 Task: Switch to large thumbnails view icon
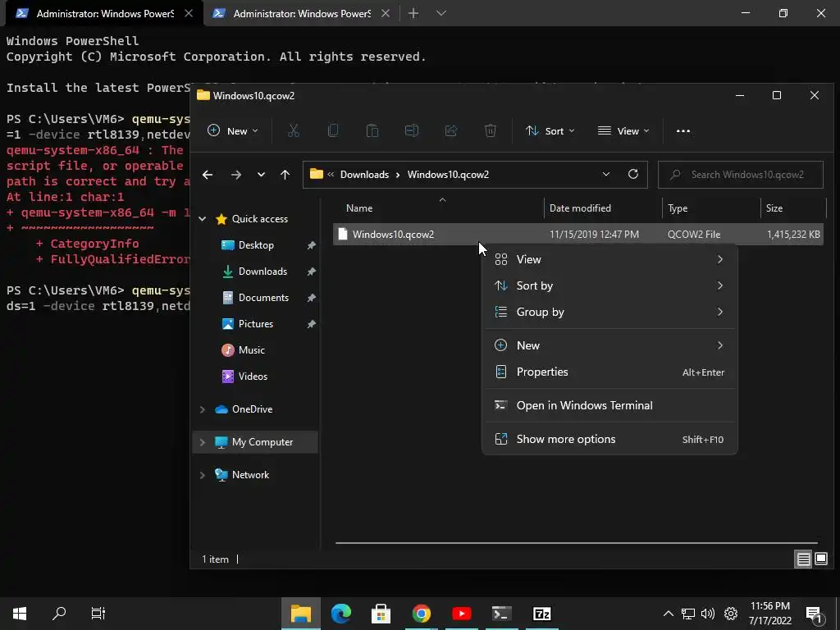pos(820,559)
